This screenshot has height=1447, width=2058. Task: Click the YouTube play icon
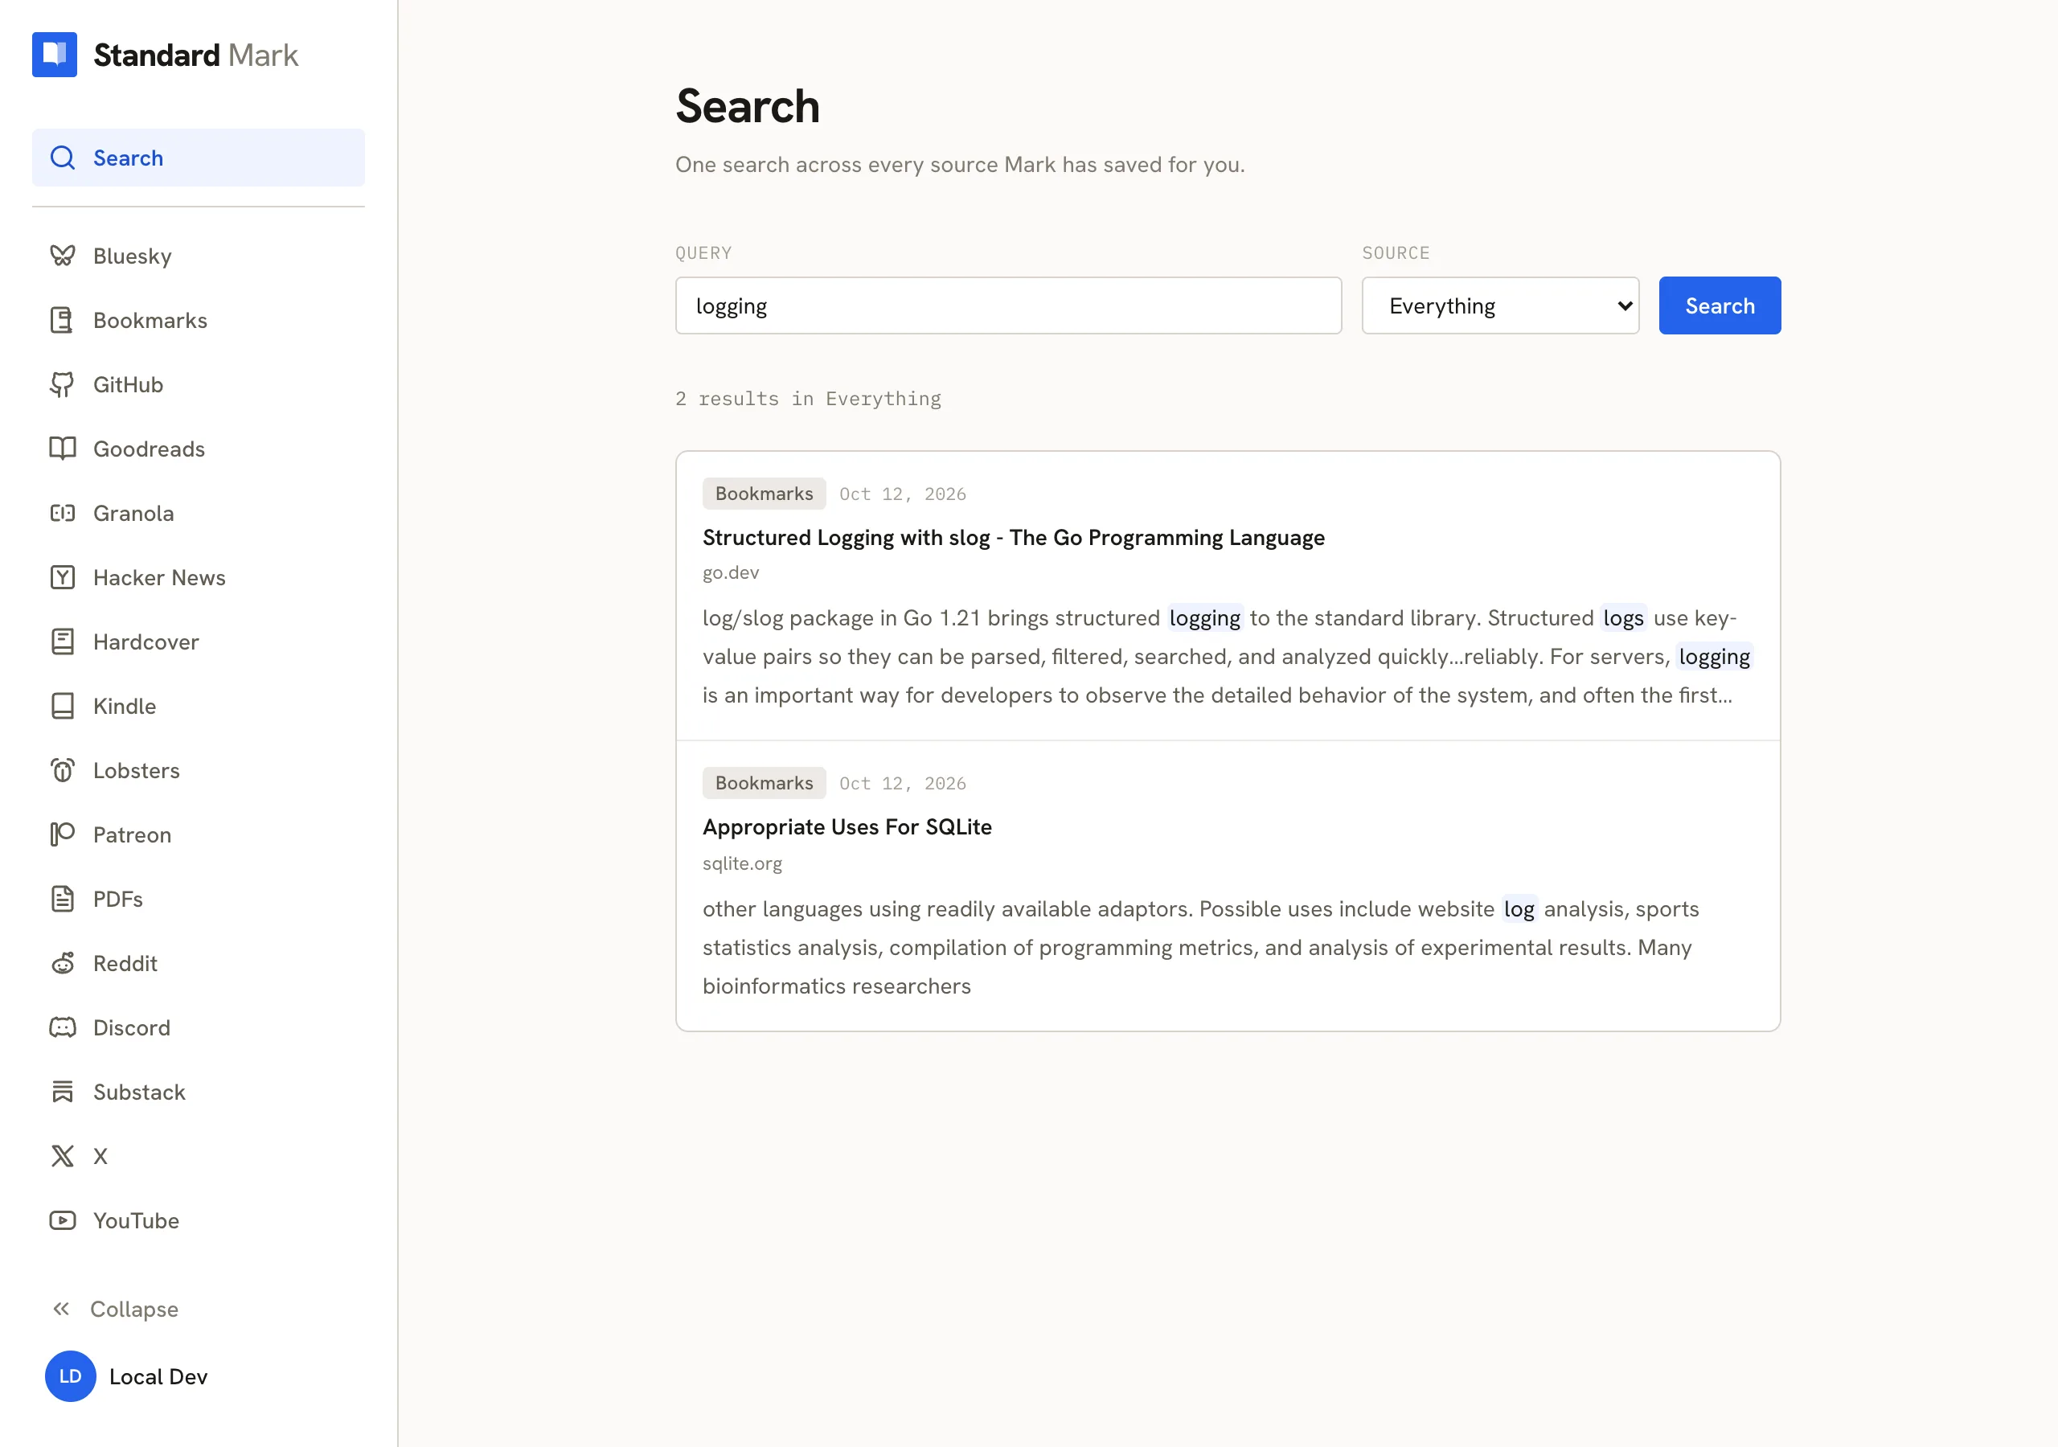pos(63,1220)
